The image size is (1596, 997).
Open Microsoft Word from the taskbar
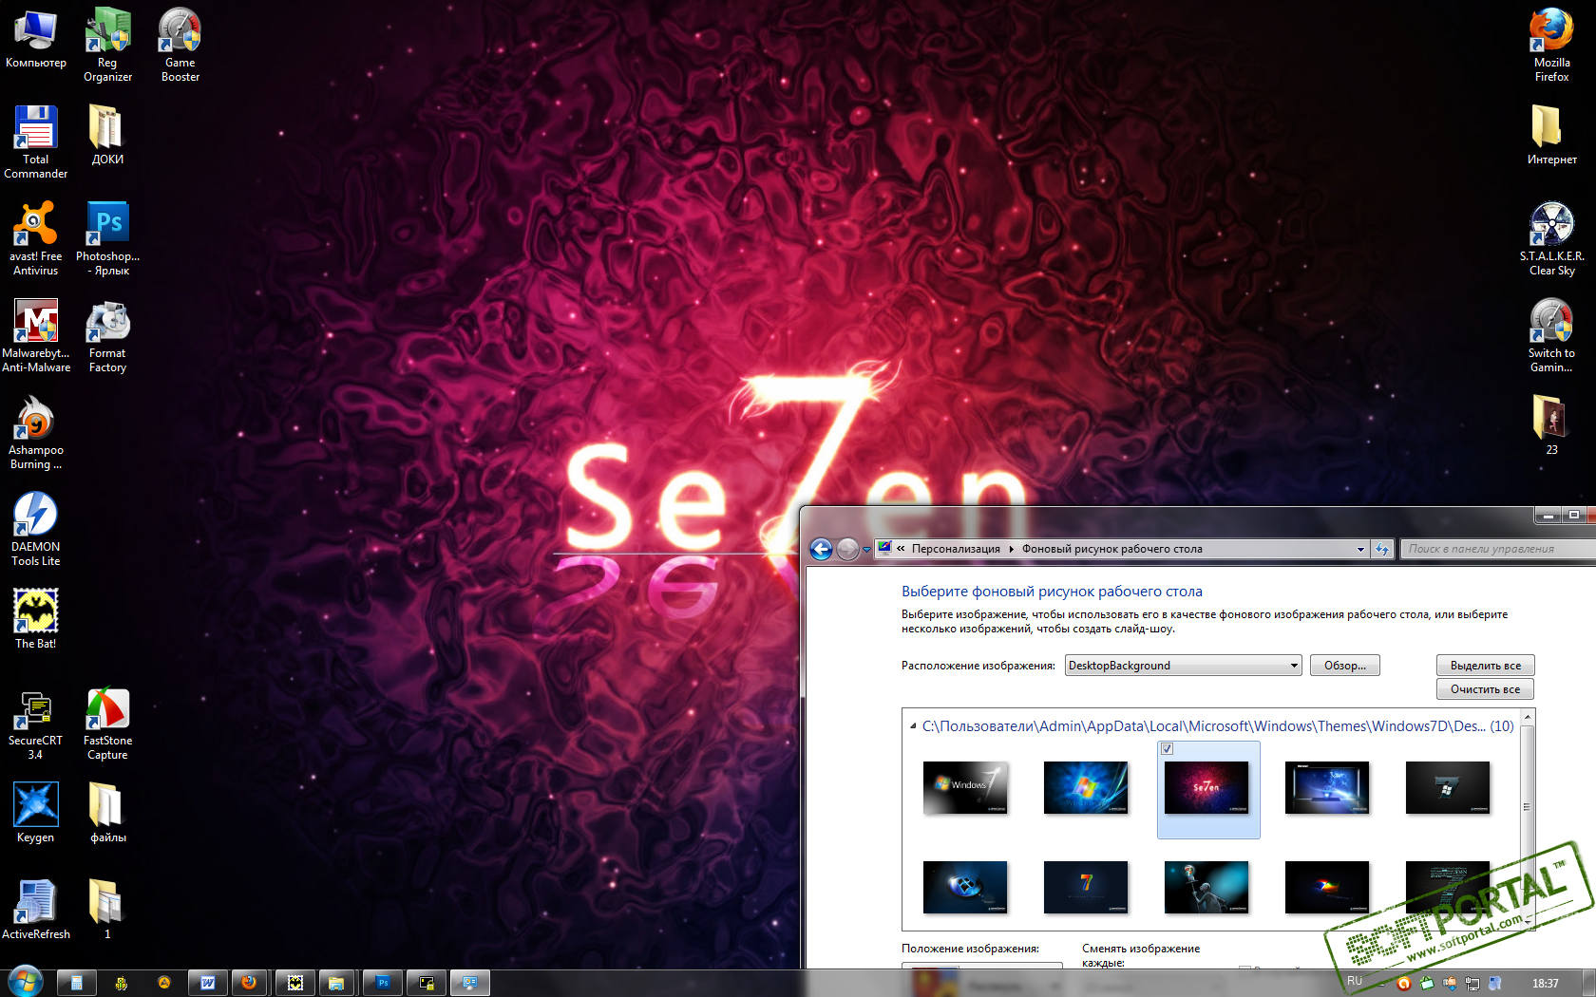207,983
